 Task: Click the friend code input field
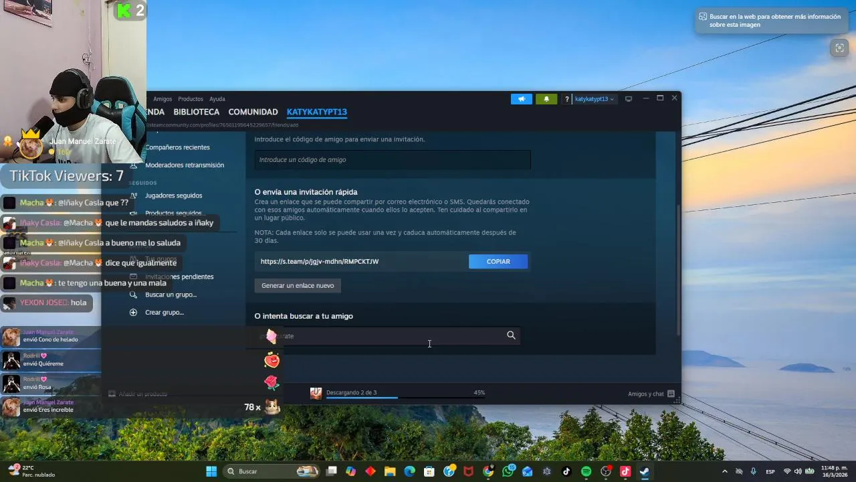tap(393, 160)
